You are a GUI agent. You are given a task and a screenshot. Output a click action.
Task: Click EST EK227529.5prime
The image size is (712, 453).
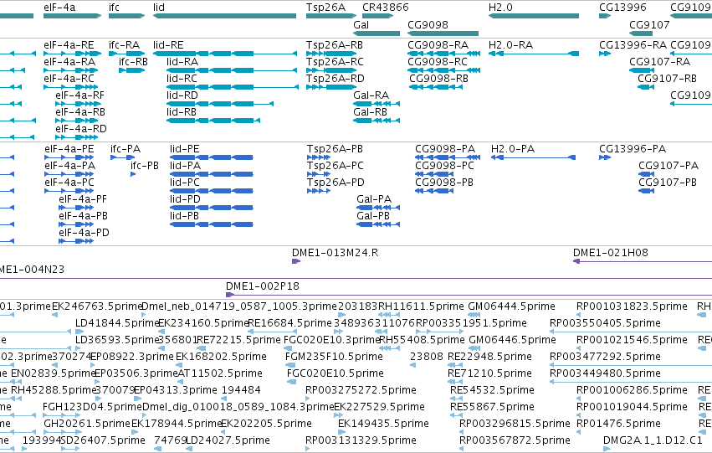(x=380, y=407)
